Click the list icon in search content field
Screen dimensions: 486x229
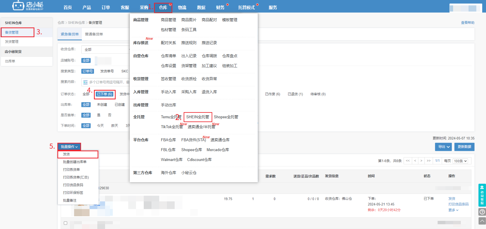[85, 82]
